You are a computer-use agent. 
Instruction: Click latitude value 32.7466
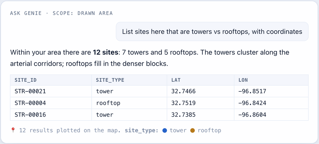(x=183, y=91)
